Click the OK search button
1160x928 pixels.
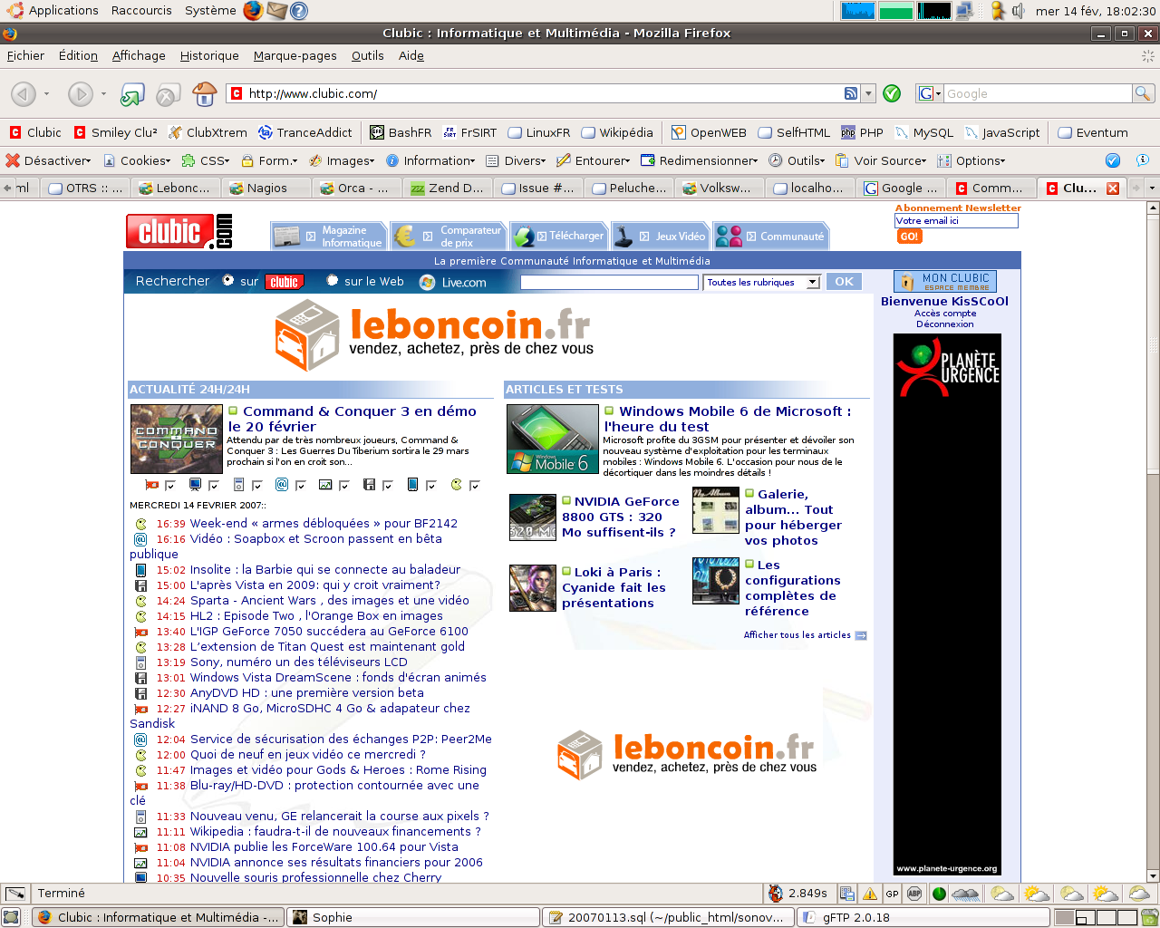coord(844,282)
